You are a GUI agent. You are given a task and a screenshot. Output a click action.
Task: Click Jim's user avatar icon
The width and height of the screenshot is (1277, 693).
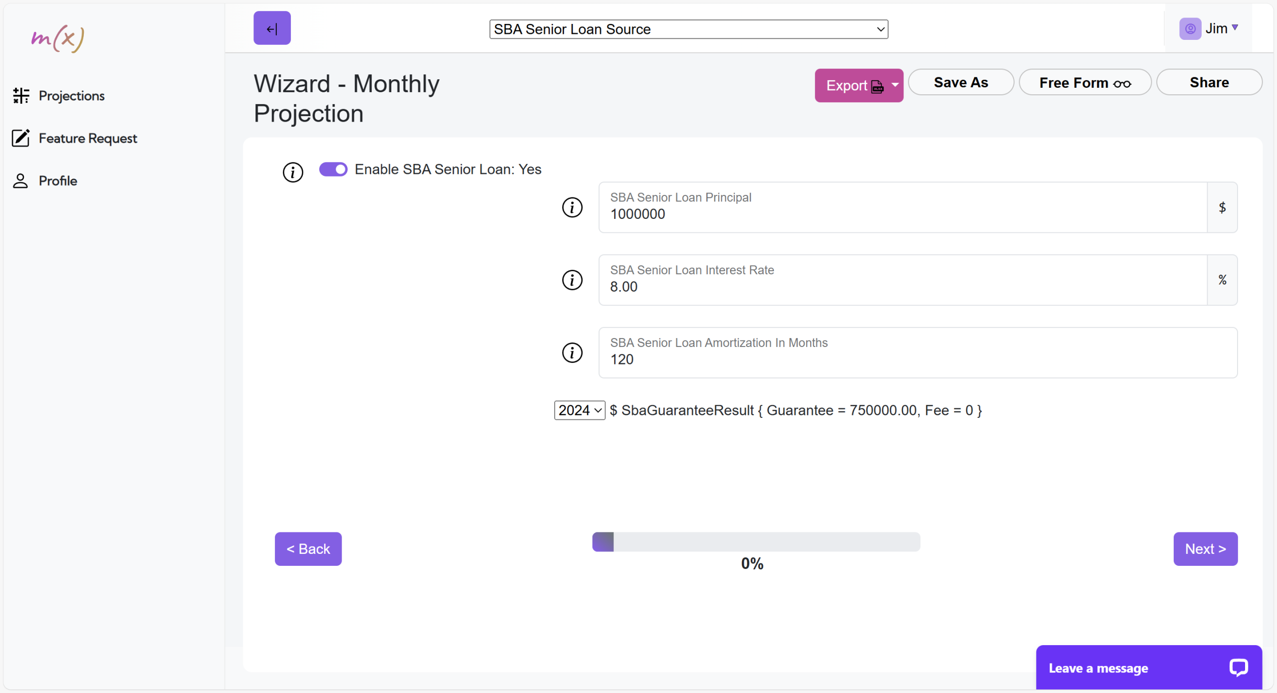tap(1190, 29)
